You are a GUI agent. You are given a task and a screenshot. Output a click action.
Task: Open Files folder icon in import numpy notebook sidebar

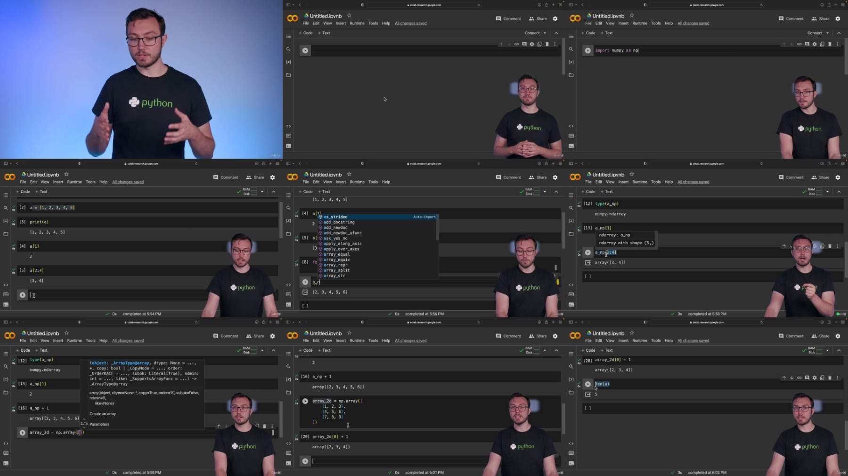click(571, 75)
